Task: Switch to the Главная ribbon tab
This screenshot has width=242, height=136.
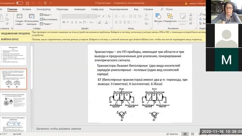Action: coord(12,9)
